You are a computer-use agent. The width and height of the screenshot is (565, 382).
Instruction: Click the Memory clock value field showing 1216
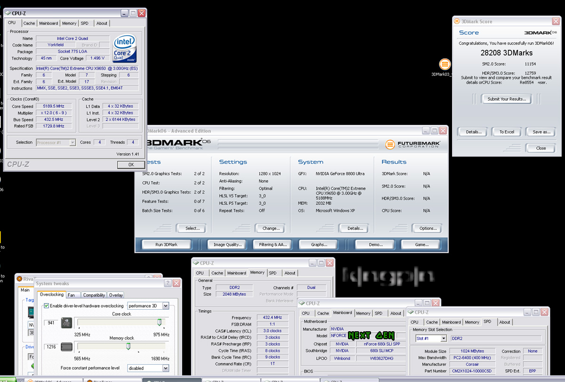pos(51,347)
